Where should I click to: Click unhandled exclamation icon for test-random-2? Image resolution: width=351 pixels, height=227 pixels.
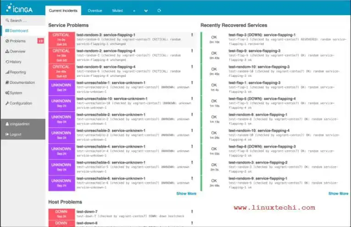point(192,51)
